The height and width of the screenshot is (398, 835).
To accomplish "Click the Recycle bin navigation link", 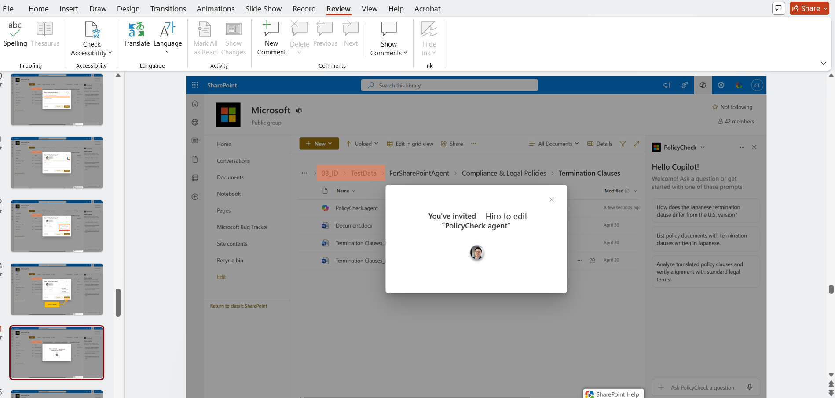I will coord(230,261).
